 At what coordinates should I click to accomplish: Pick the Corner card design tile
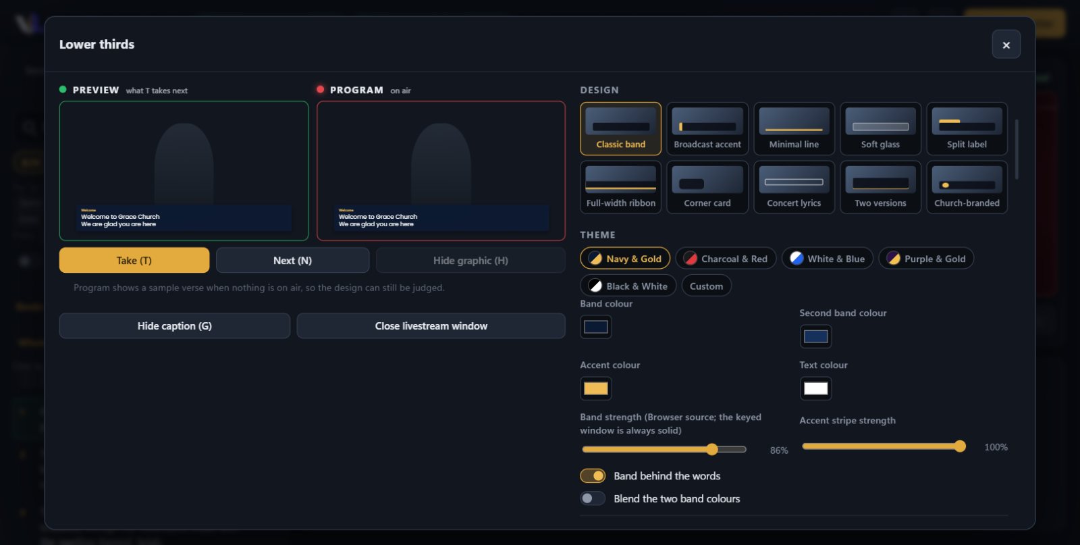[707, 187]
